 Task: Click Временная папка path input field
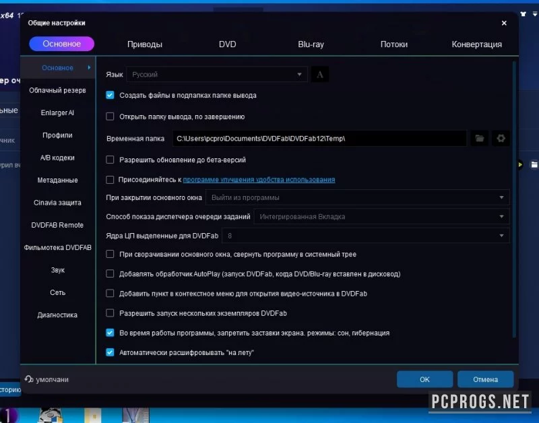pos(319,139)
